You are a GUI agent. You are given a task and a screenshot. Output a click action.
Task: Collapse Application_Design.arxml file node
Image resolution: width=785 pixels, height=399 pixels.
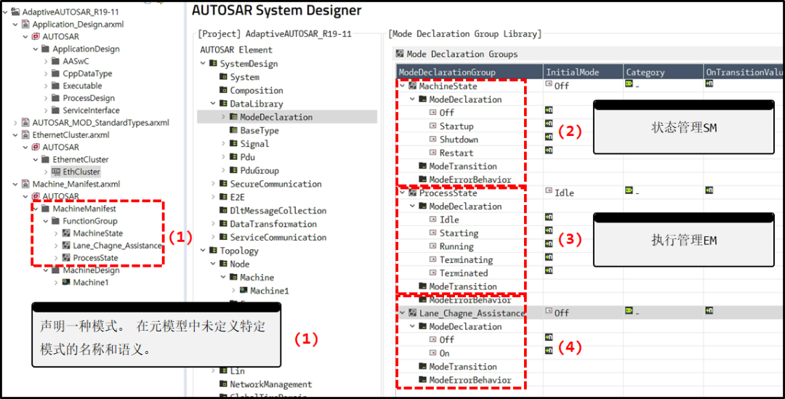tap(15, 24)
